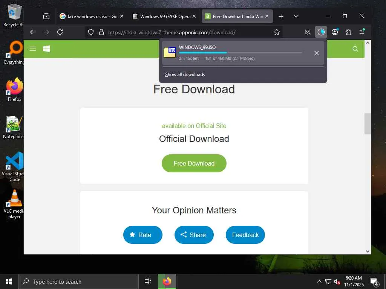Screen dimensions: 386x289
Task: Open network status tray icon
Action: [x=328, y=281]
